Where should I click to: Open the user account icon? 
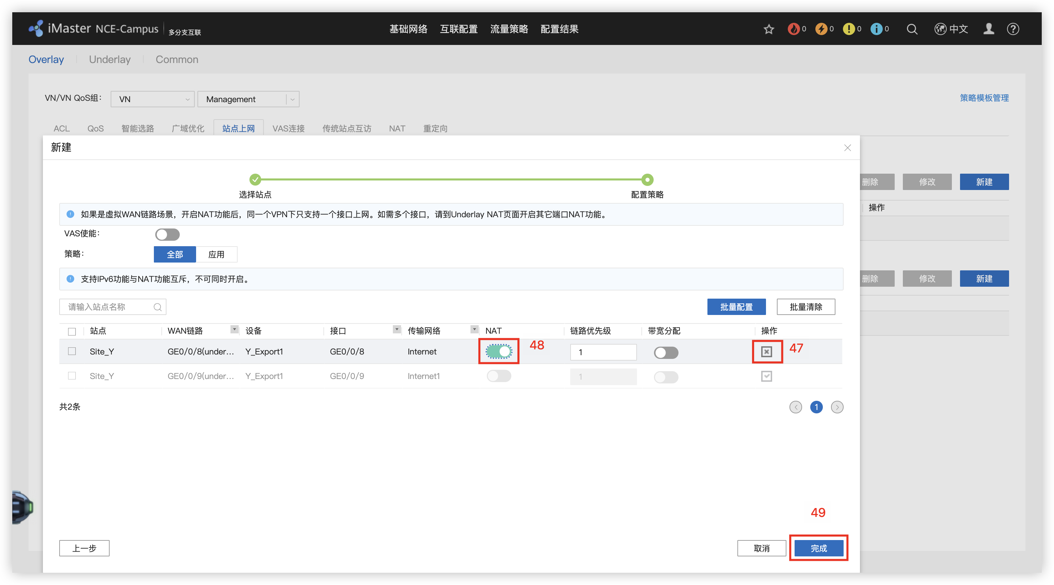(x=989, y=29)
